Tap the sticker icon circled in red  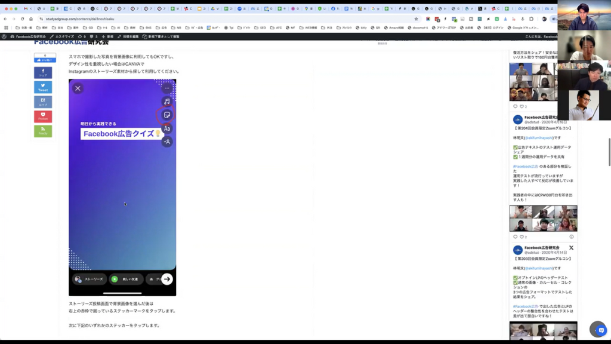[167, 115]
